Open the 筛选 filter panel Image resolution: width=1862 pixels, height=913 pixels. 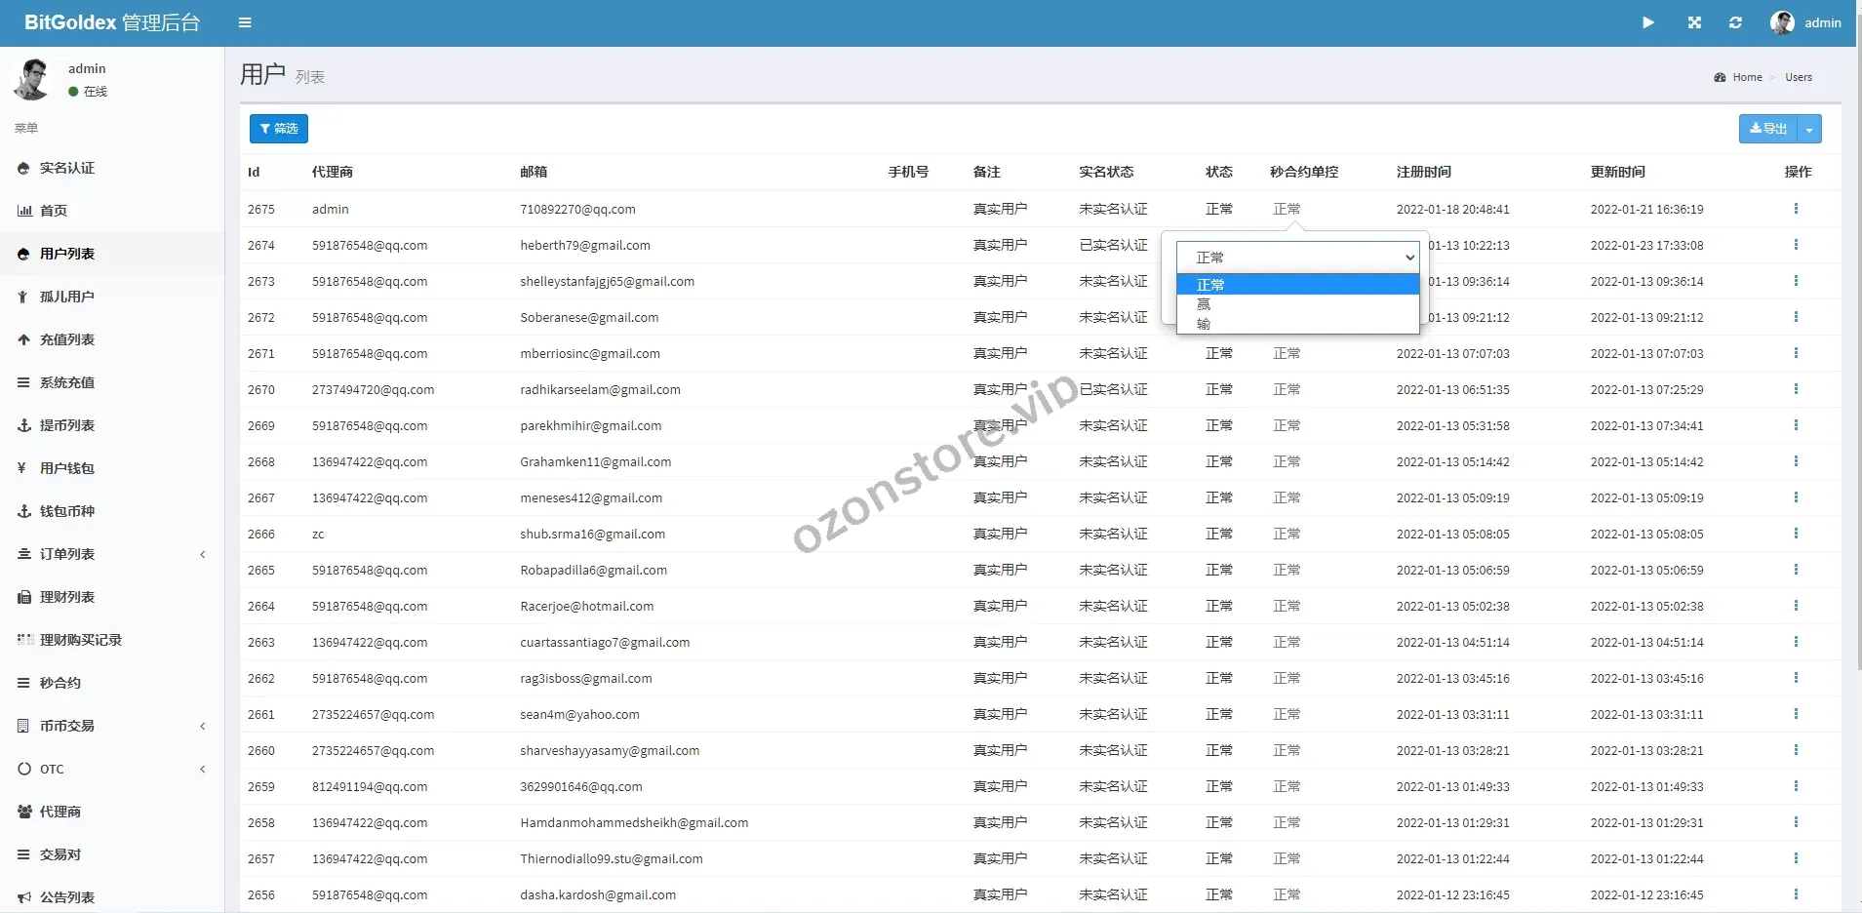tap(279, 129)
